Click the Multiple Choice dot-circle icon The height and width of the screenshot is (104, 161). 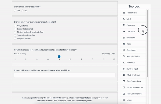click(x=124, y=56)
